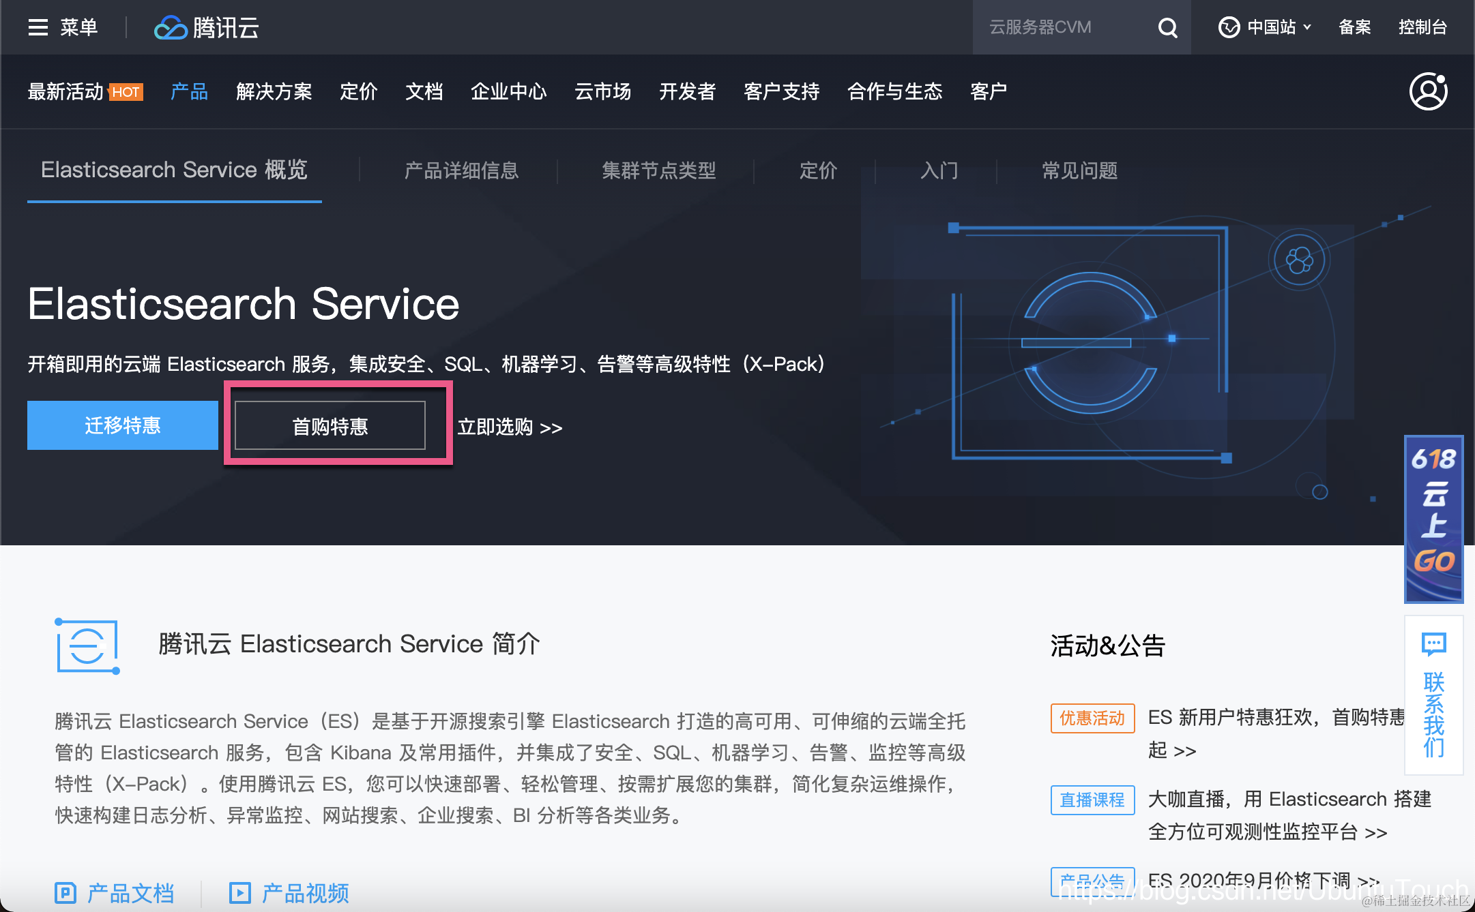This screenshot has height=912, width=1475.
Task: Click the 最新活动 HOT nav item
Action: pos(85,91)
